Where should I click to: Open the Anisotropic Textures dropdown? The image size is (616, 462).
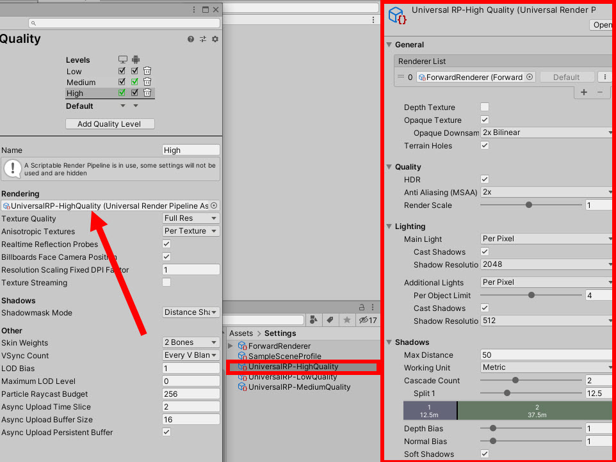[x=191, y=231]
